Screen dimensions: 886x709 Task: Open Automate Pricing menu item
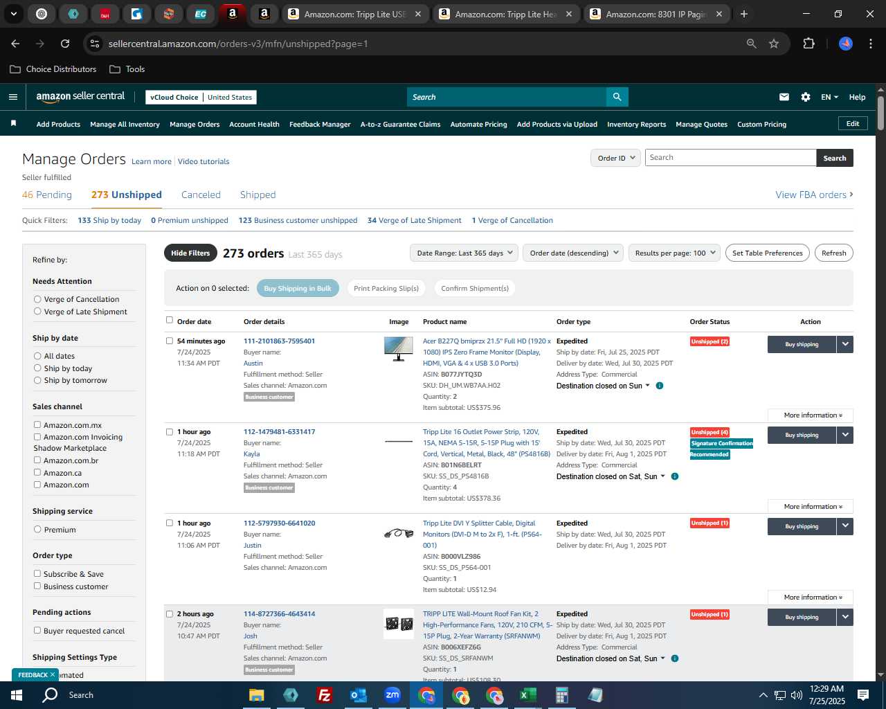click(x=478, y=124)
